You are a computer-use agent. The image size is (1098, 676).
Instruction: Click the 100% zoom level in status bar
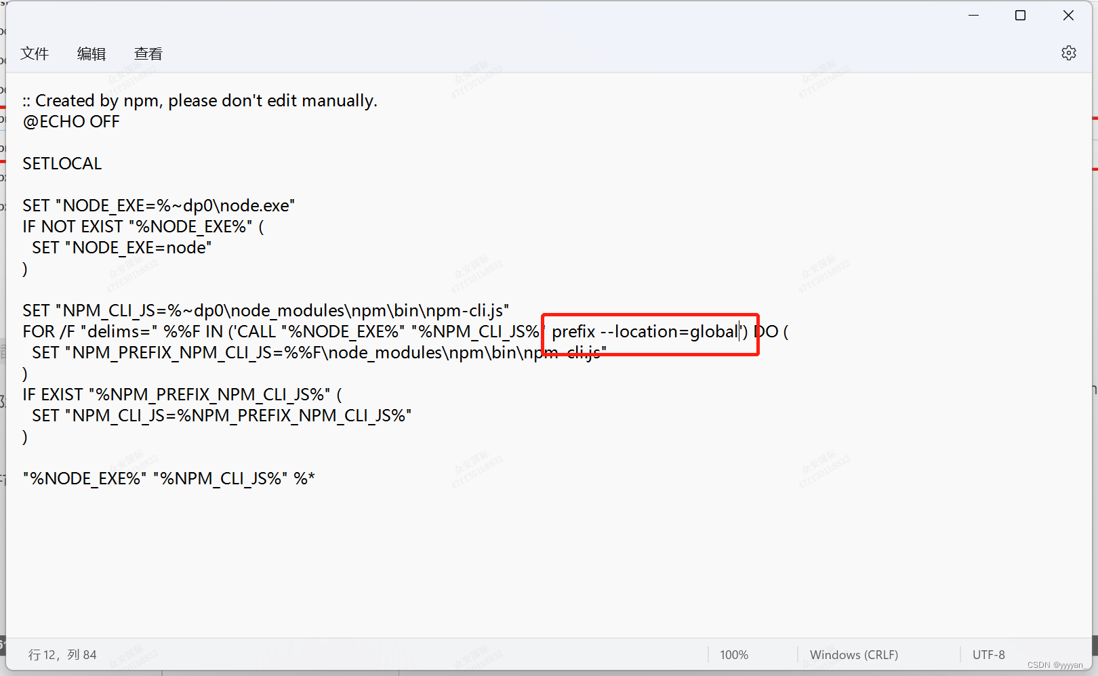click(734, 654)
